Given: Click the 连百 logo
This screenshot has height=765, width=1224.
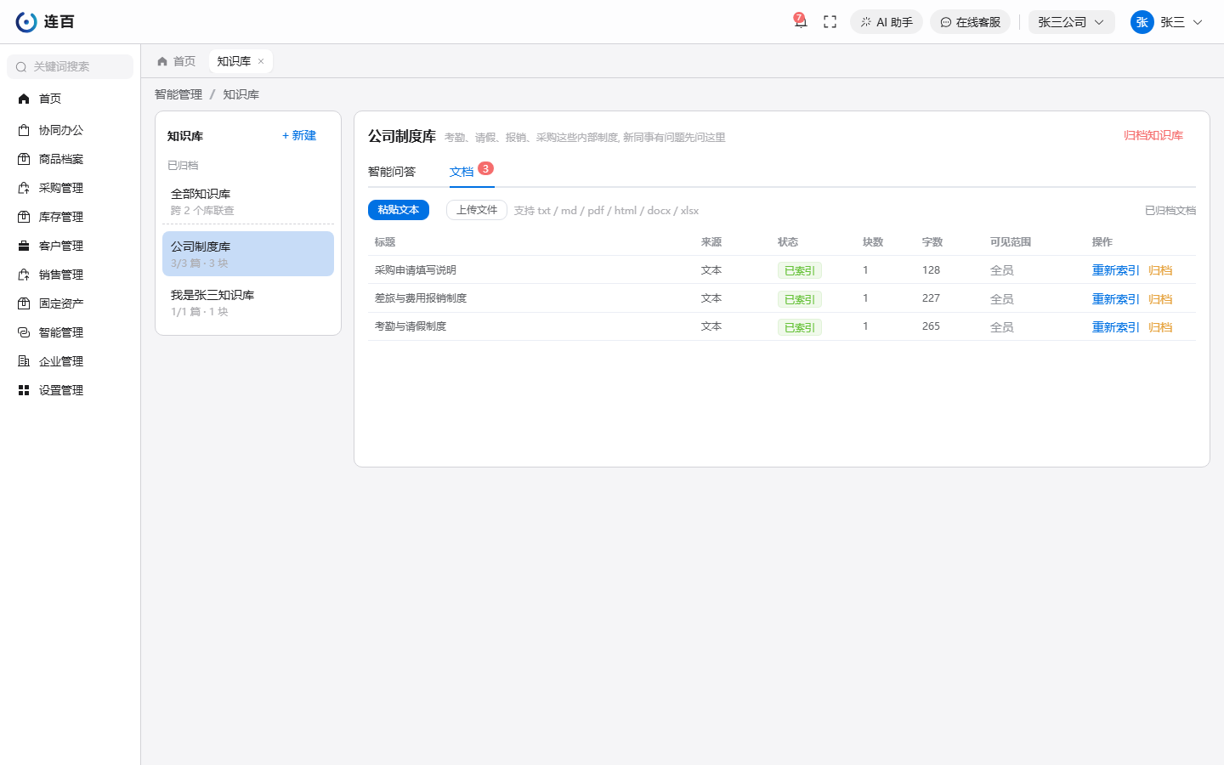Looking at the screenshot, I should point(45,22).
